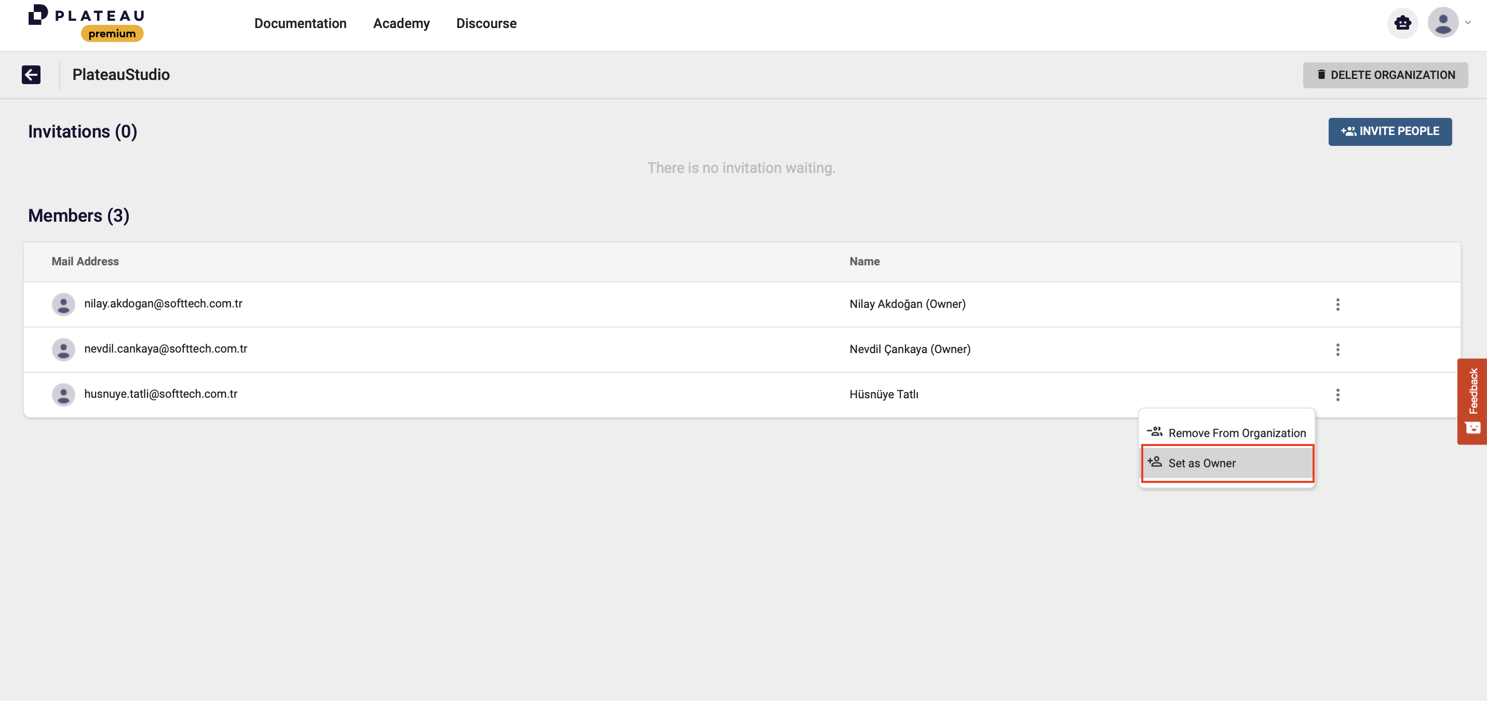The width and height of the screenshot is (1487, 701).
Task: Click the user profile avatar
Action: point(1442,23)
